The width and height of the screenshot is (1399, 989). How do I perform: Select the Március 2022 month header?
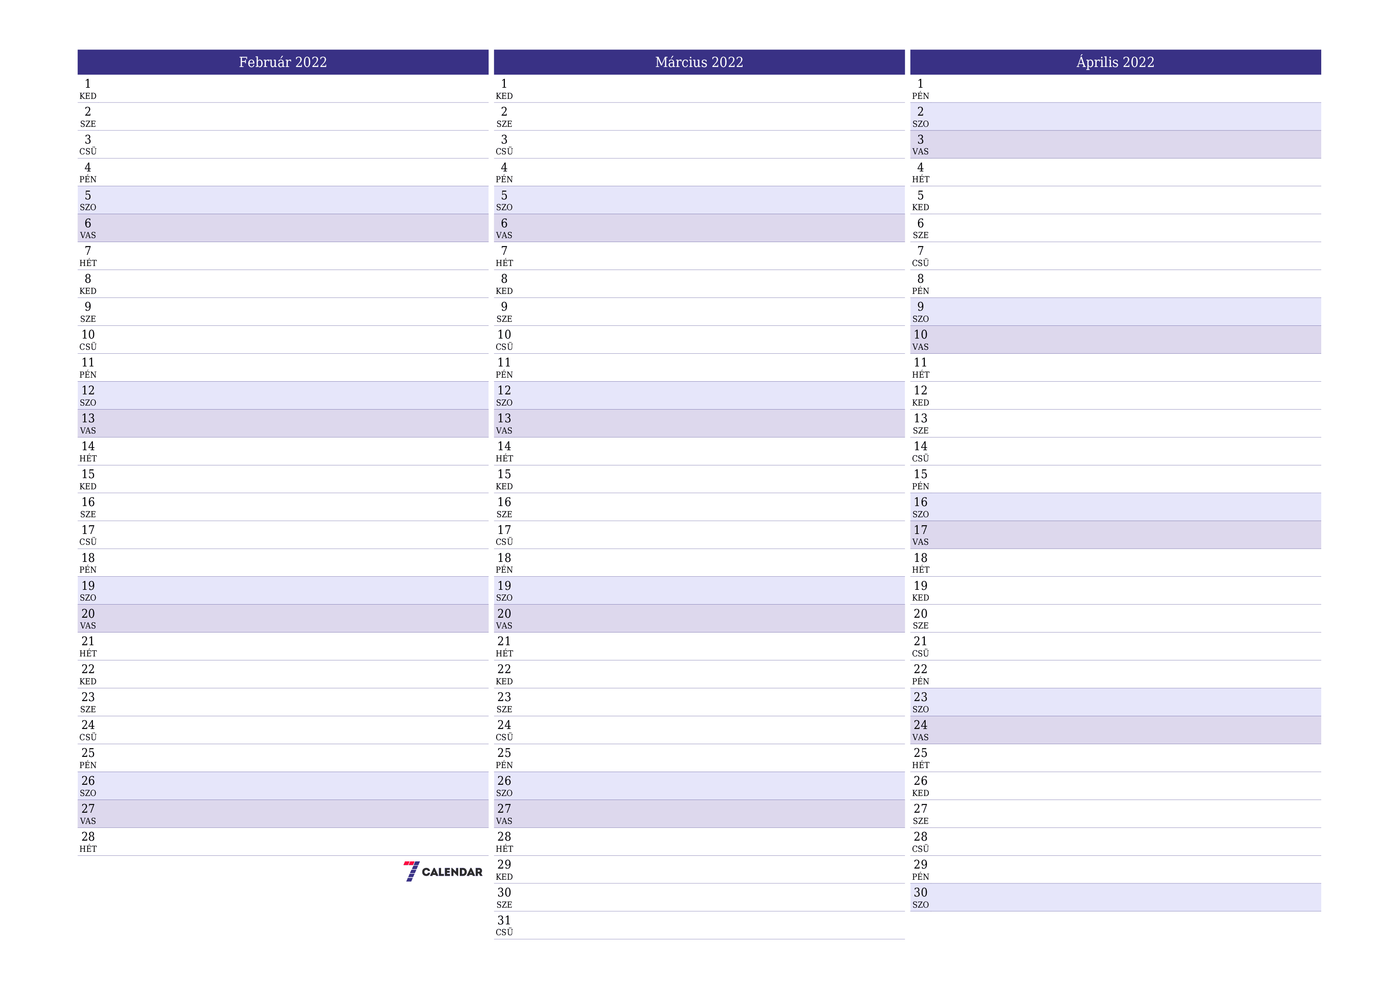[x=699, y=61]
